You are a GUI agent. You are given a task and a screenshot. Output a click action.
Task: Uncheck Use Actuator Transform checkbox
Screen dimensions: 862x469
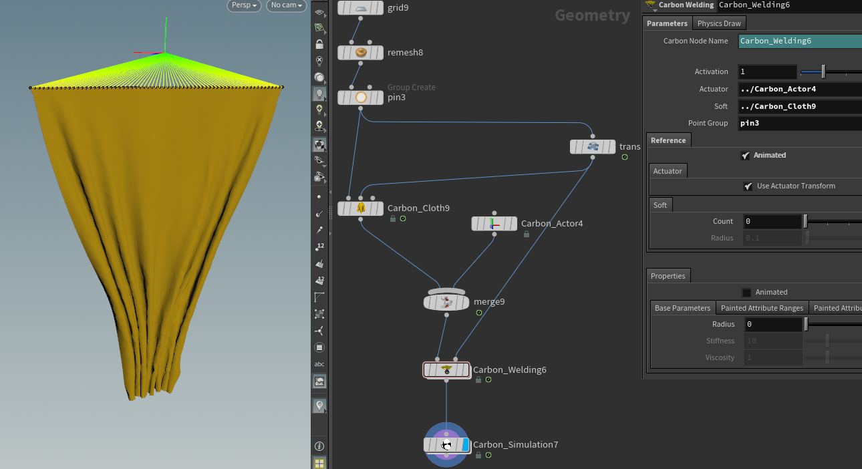pos(748,186)
